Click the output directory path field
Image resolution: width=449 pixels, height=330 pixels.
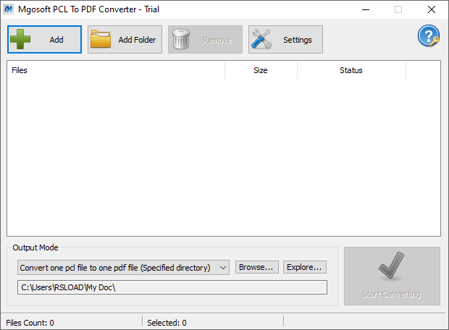click(x=172, y=287)
